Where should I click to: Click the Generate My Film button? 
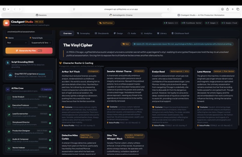[x=29, y=51]
